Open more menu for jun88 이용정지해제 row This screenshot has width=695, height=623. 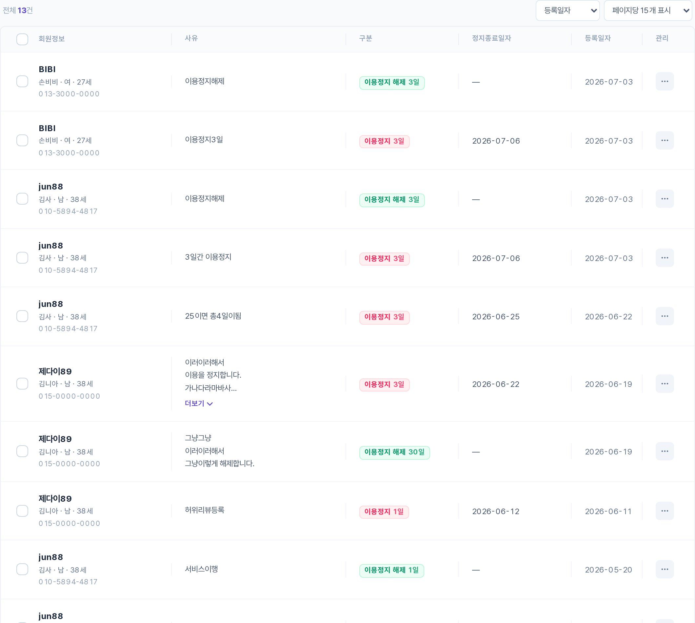tap(665, 199)
